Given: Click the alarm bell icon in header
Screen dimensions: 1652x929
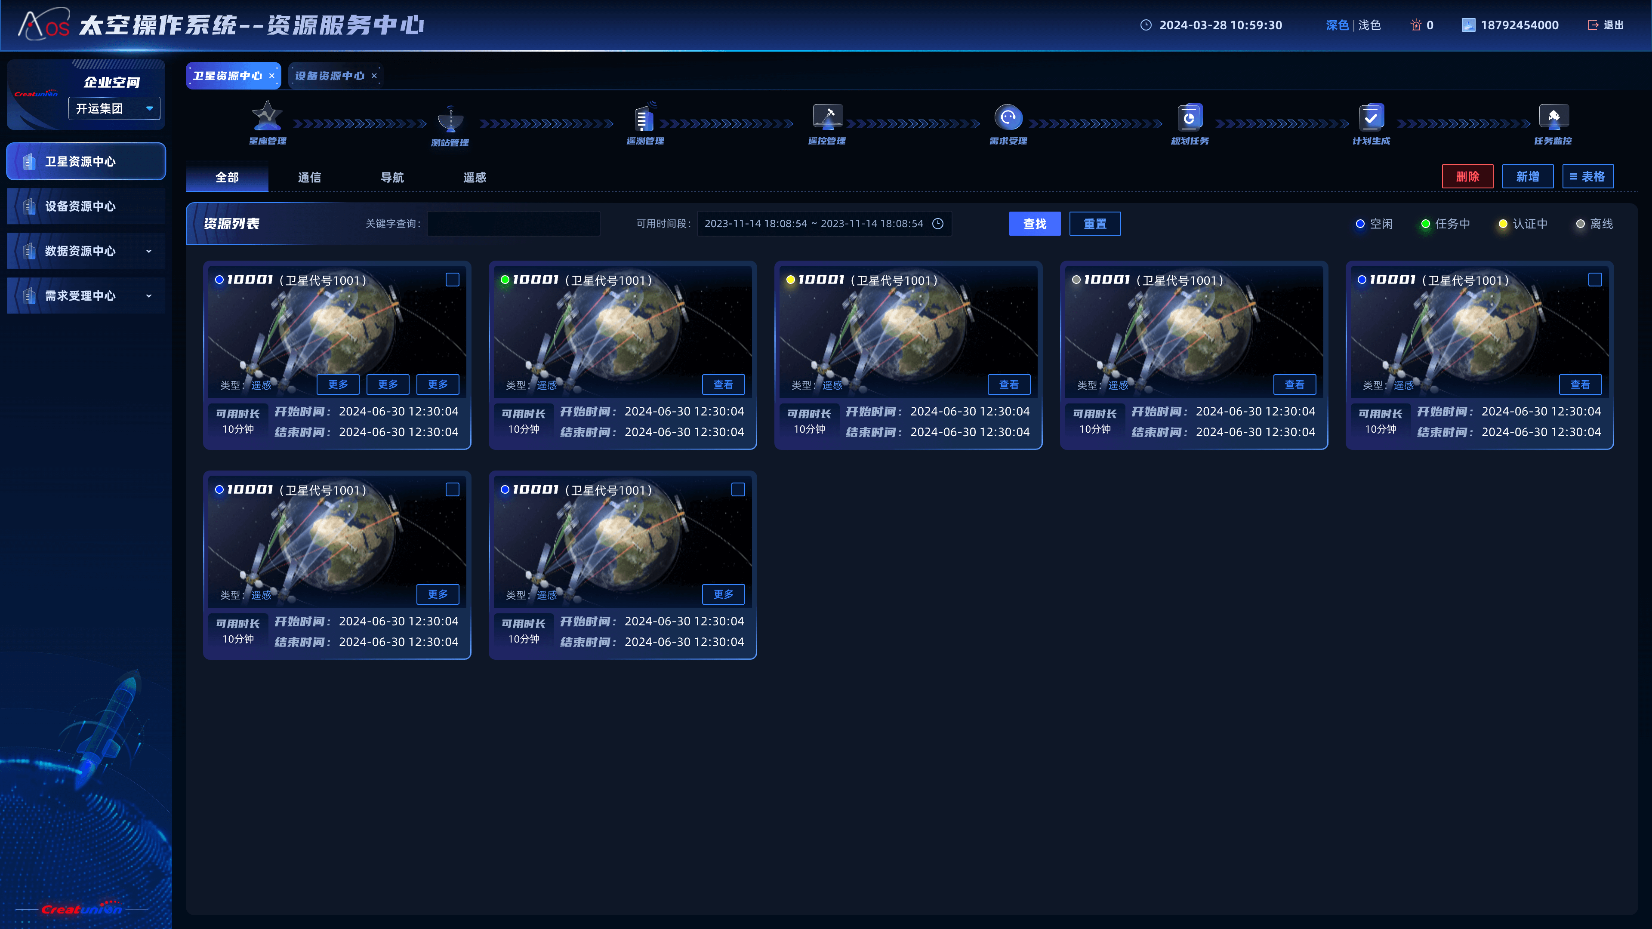Looking at the screenshot, I should pos(1416,25).
